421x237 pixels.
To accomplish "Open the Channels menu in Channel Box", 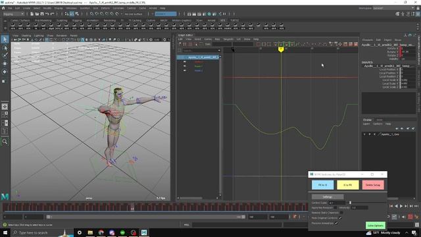I will pos(368,39).
